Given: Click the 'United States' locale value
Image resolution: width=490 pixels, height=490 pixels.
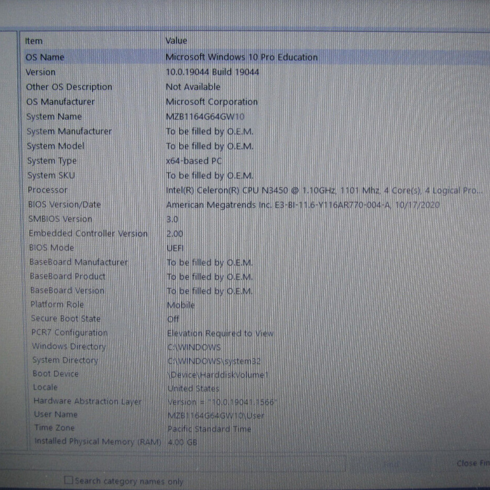Looking at the screenshot, I should click(193, 388).
